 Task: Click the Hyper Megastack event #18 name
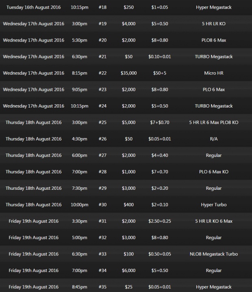click(213, 7)
